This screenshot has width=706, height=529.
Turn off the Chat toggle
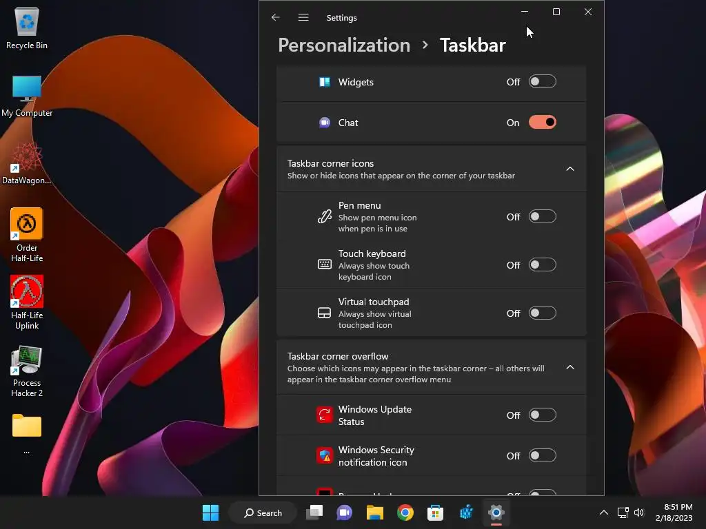coord(543,123)
